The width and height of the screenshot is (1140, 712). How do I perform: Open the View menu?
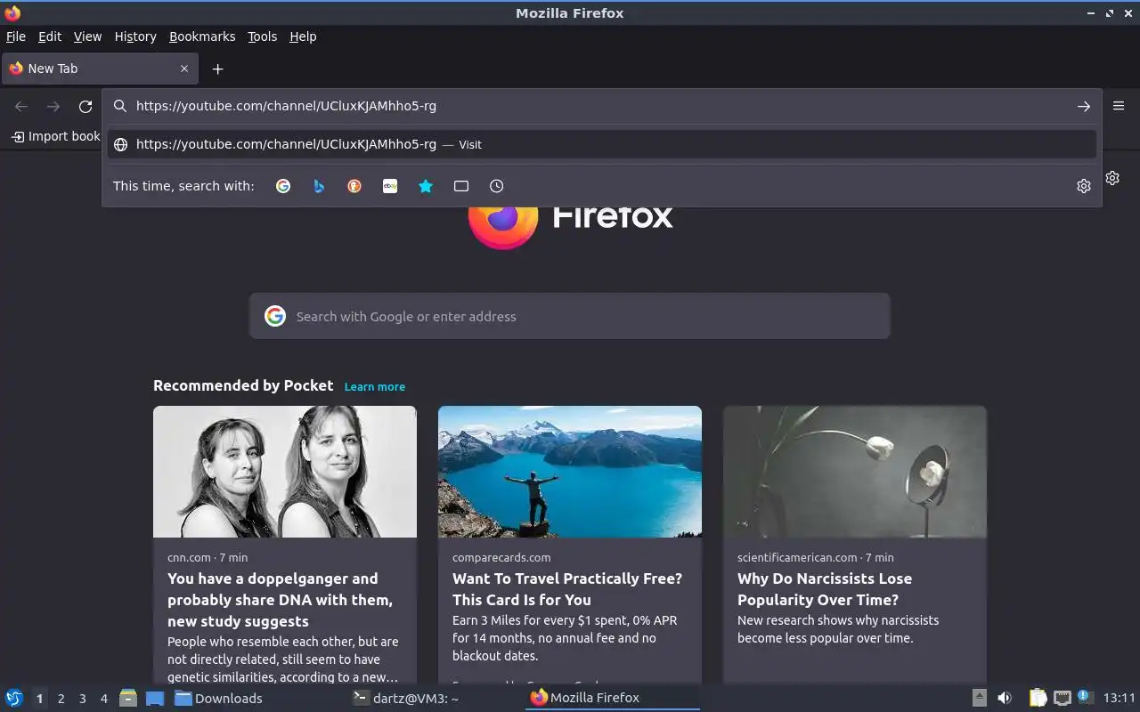point(87,36)
